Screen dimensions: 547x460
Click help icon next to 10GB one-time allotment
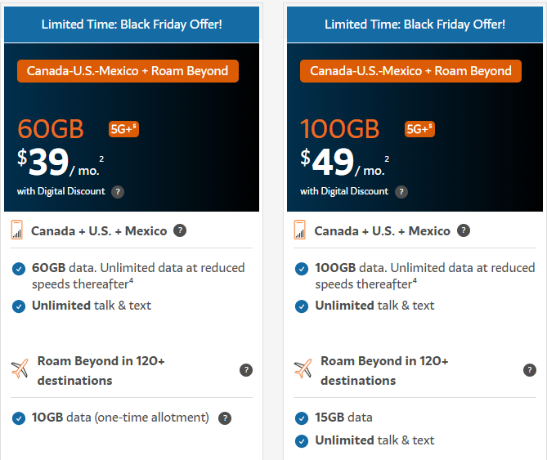(x=225, y=418)
